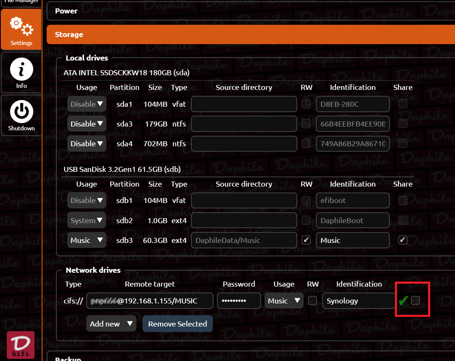The width and height of the screenshot is (455, 361).
Task: Click DaphileBoot identification field
Action: pyautogui.click(x=352, y=220)
